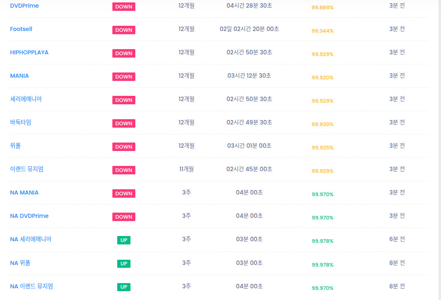Click the UP badge for NA 이랜드 뮤지엄
Image resolution: width=441 pixels, height=300 pixels.
pyautogui.click(x=124, y=287)
